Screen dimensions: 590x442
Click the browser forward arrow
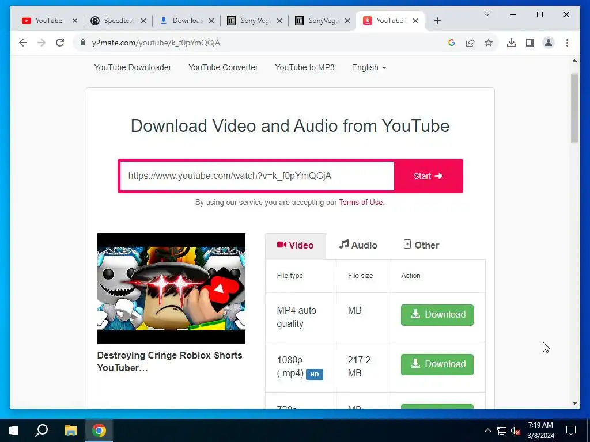41,43
